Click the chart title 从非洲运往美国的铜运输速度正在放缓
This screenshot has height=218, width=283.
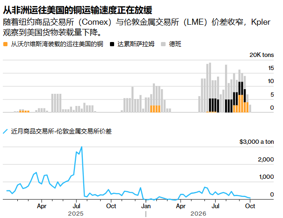(x=78, y=10)
